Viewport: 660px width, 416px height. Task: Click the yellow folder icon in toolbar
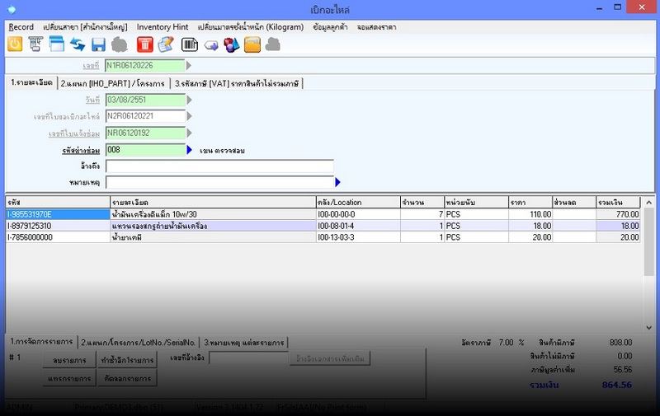click(x=252, y=44)
